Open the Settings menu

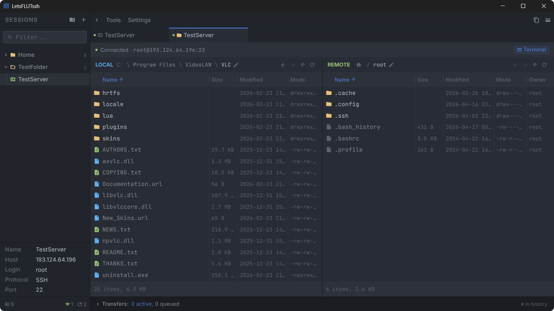tap(139, 20)
